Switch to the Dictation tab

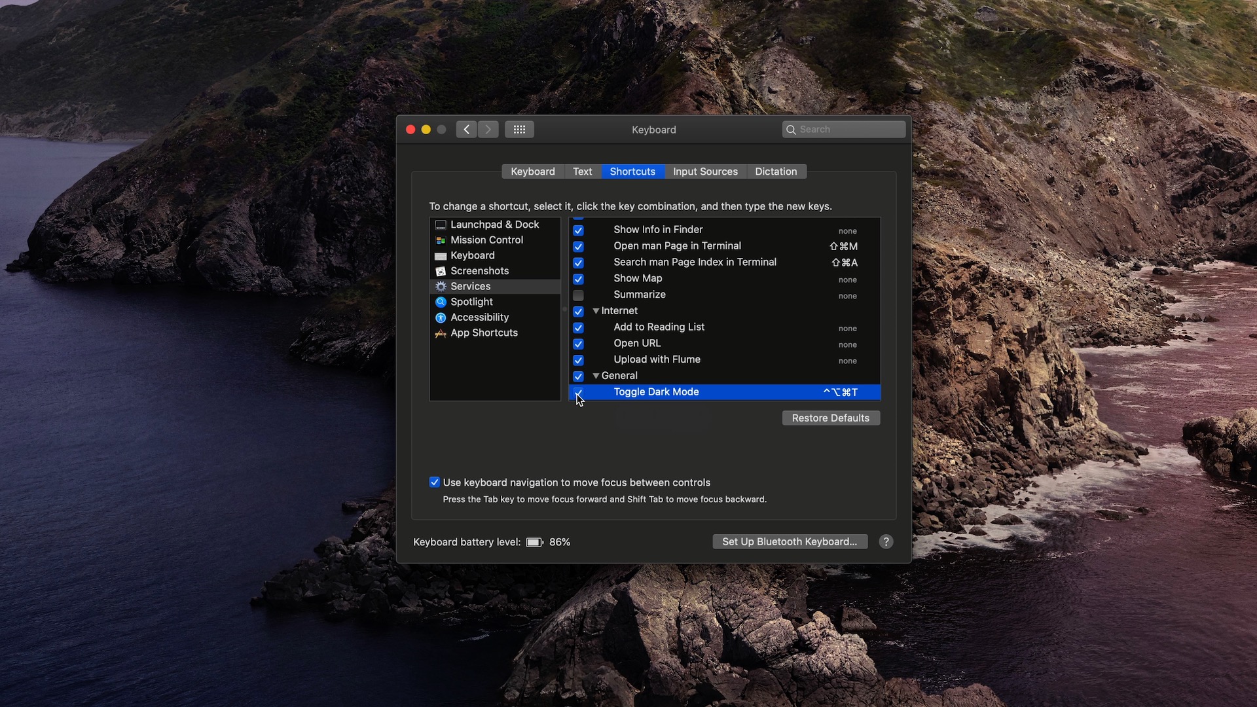coord(776,171)
